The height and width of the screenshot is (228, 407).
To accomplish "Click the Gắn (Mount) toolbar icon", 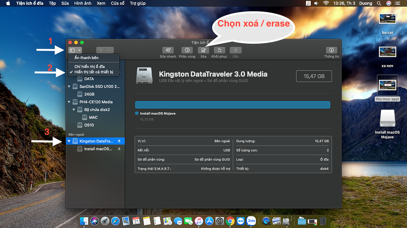I will click(x=235, y=50).
